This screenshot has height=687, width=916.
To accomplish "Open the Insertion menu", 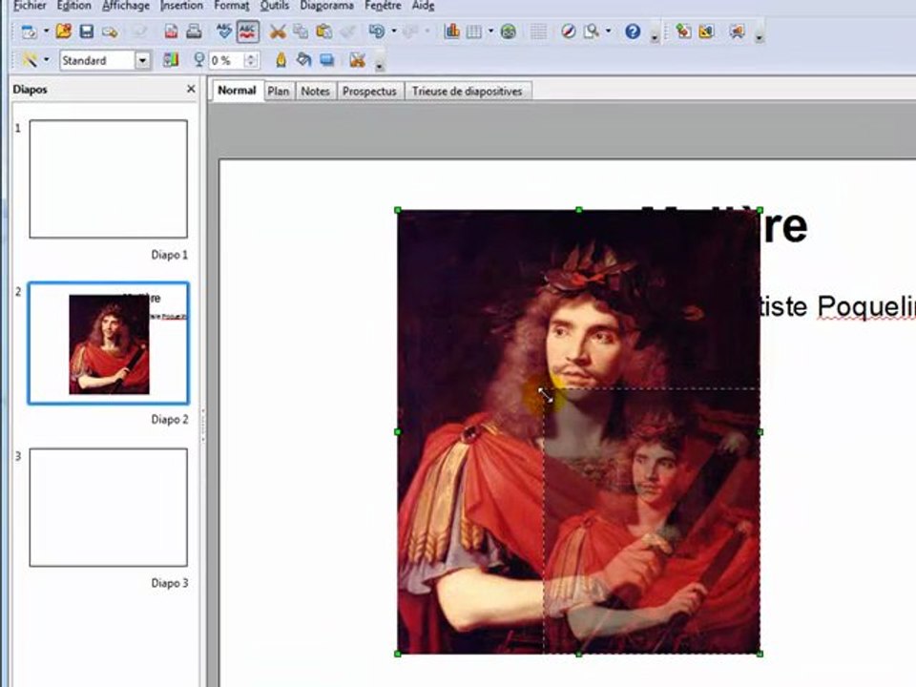I will (x=181, y=6).
